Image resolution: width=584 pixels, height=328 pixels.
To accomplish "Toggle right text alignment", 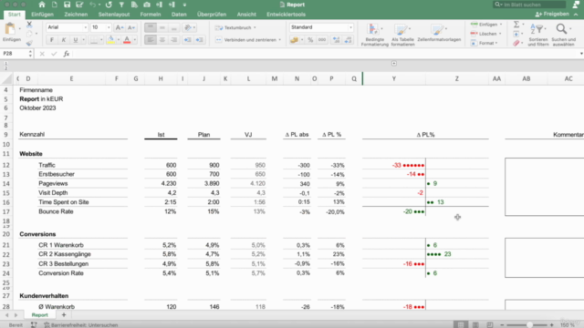I will (174, 40).
